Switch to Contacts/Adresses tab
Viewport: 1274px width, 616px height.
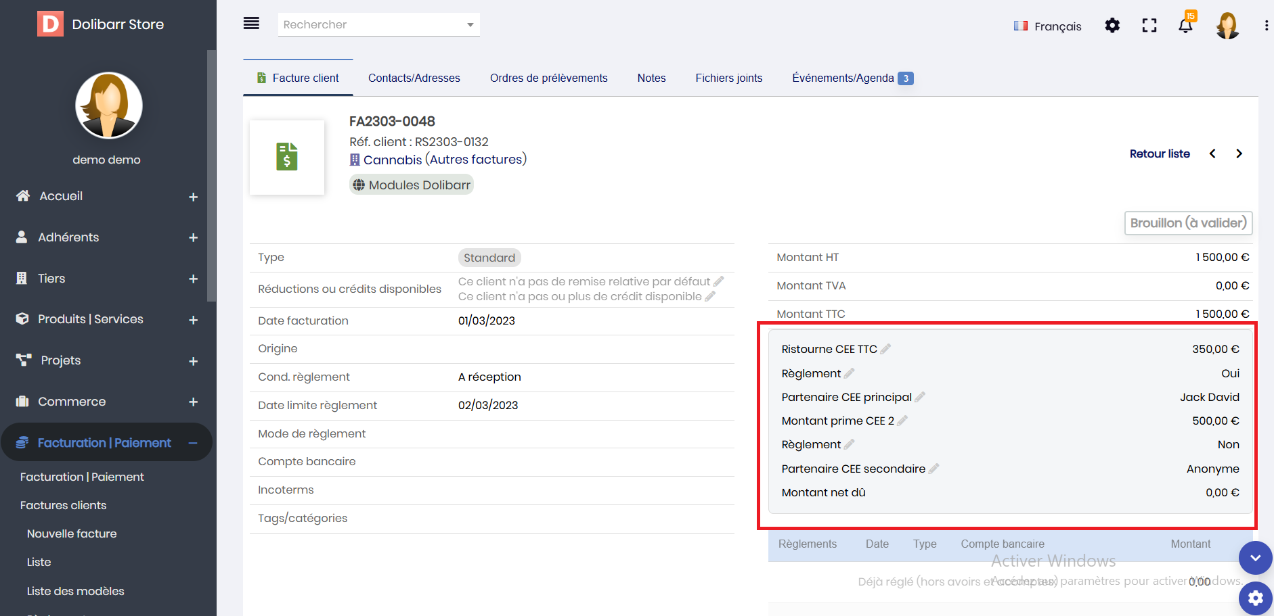[414, 78]
